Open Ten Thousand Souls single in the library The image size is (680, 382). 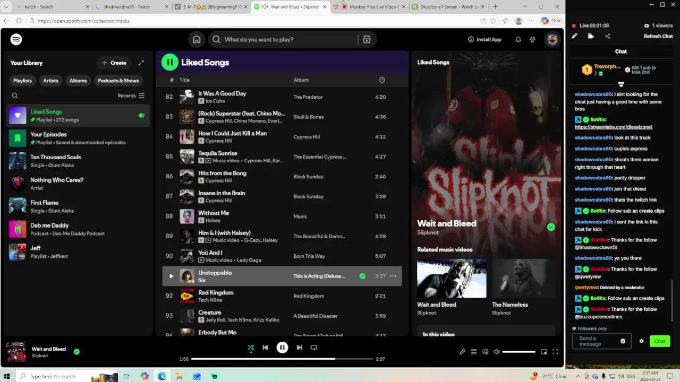pos(78,161)
